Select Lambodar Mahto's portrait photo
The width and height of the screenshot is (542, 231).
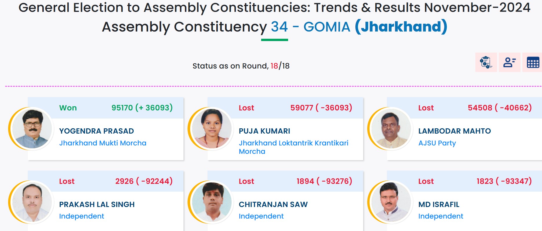(x=391, y=129)
